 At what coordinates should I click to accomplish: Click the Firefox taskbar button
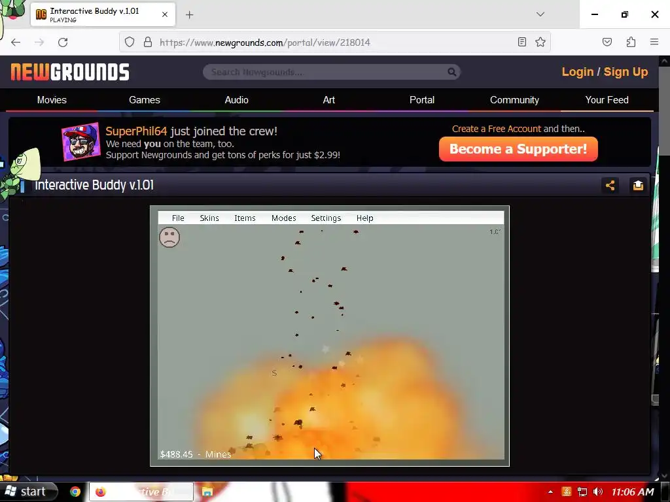(x=141, y=492)
